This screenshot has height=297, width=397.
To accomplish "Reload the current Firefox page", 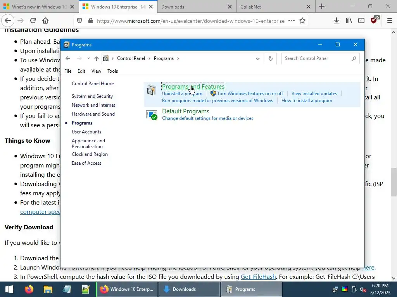I will [x=33, y=20].
